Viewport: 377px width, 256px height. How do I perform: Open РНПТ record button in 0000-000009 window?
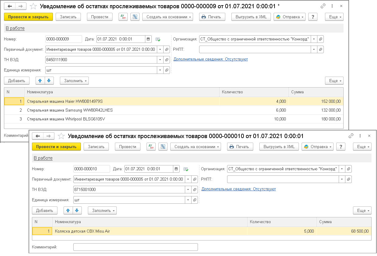[x=320, y=49]
